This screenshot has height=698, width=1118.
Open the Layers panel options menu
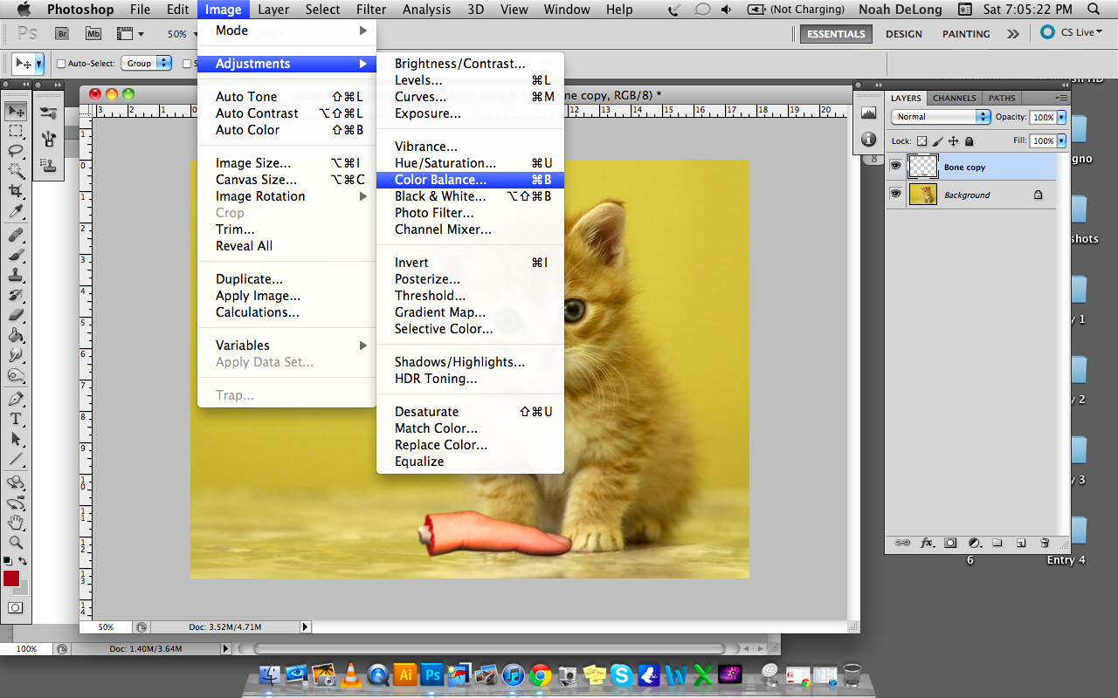click(1061, 98)
